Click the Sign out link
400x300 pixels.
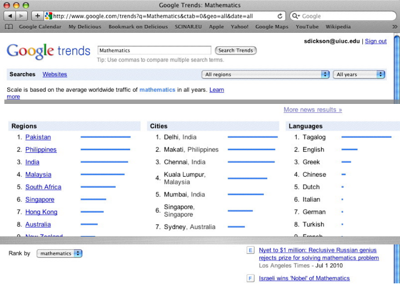point(376,41)
